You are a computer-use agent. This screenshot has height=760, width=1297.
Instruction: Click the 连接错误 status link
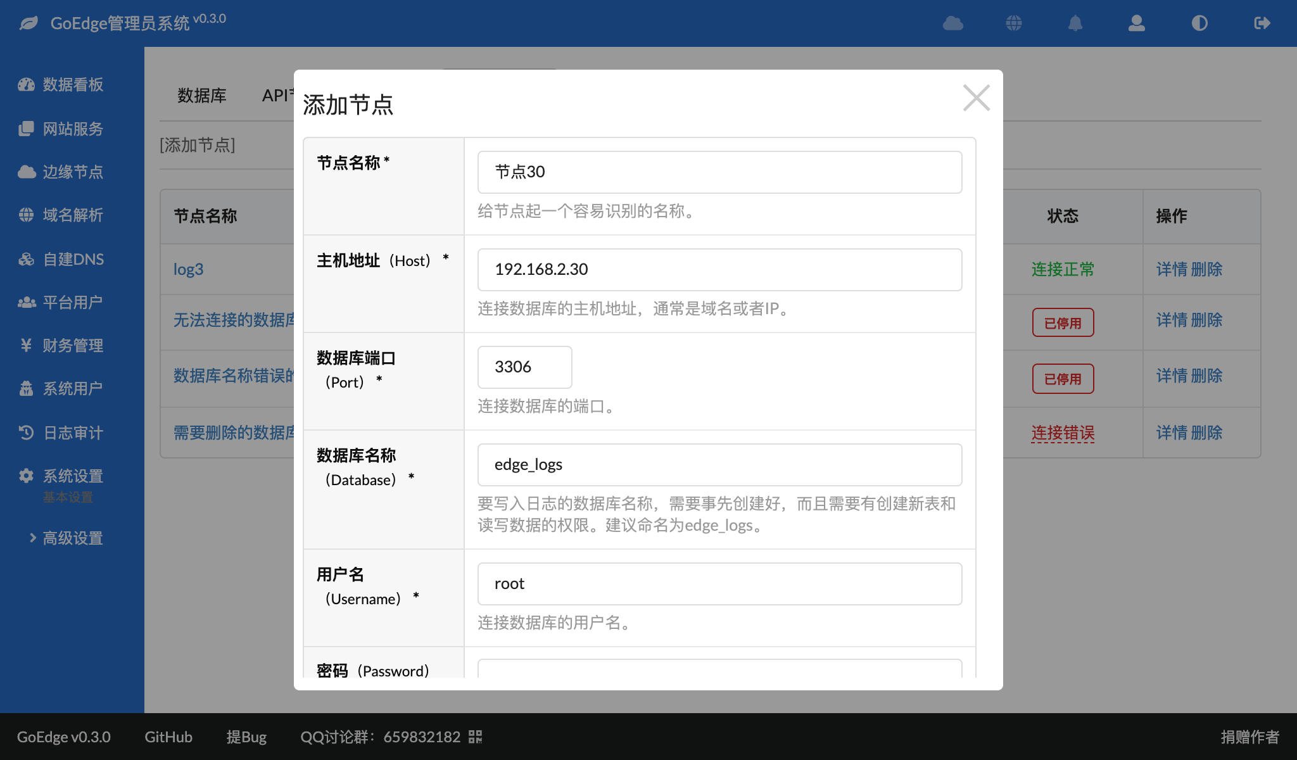point(1063,433)
